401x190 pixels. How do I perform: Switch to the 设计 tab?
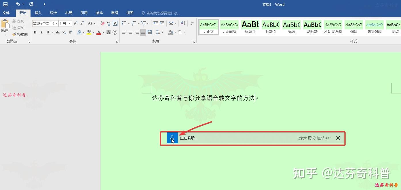(x=54, y=13)
